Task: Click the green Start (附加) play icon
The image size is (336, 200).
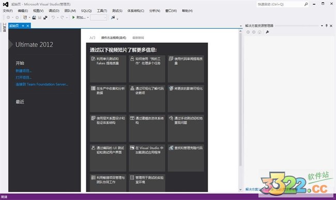Action: click(x=73, y=18)
